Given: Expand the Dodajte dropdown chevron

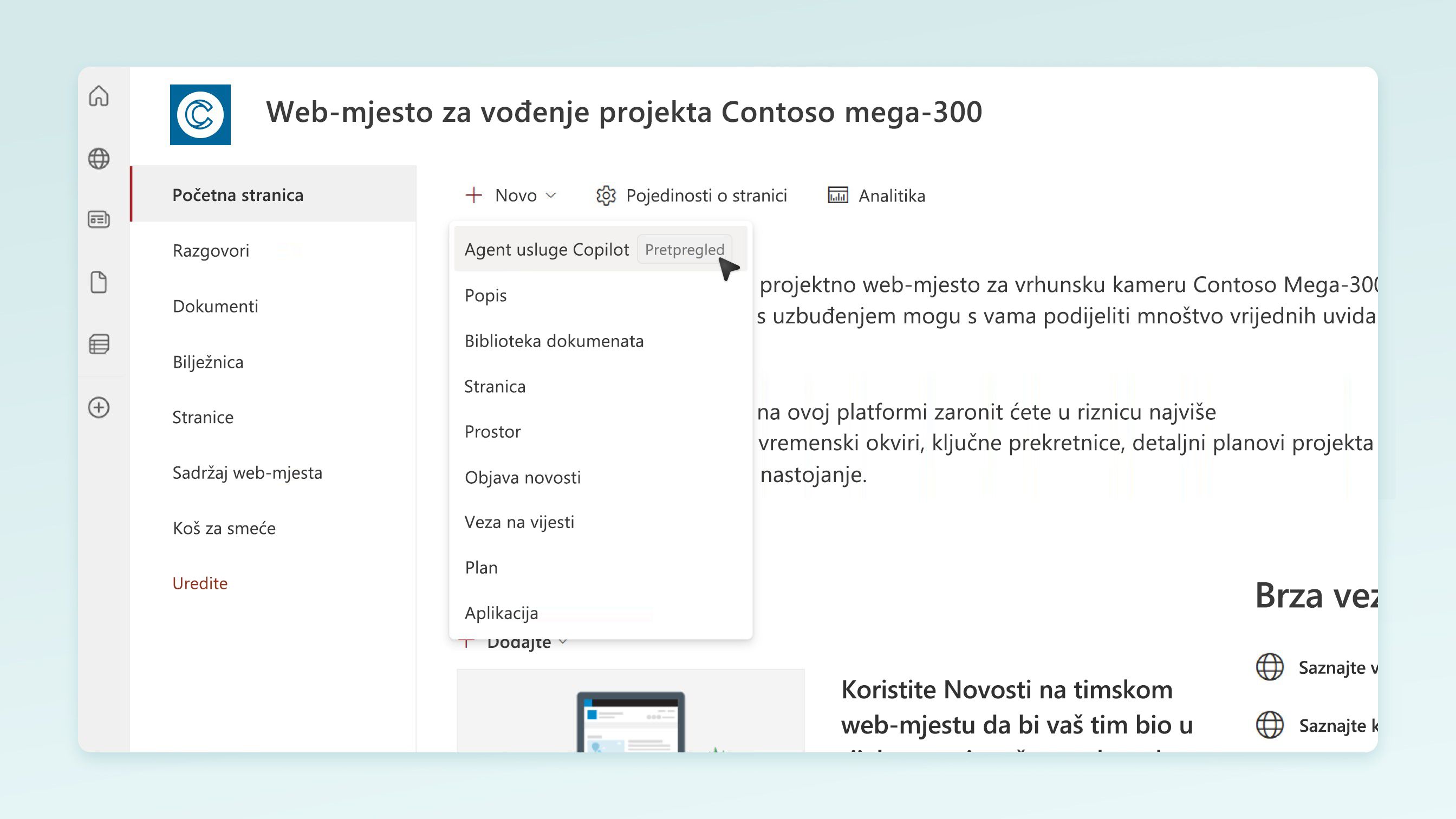Looking at the screenshot, I should [x=563, y=642].
